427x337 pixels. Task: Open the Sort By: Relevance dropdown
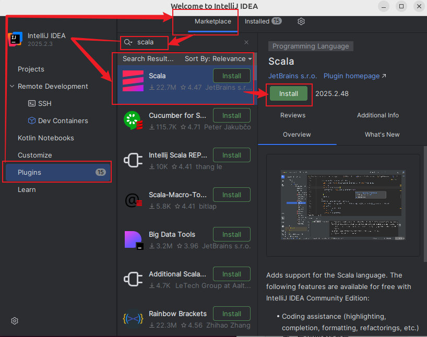(218, 59)
